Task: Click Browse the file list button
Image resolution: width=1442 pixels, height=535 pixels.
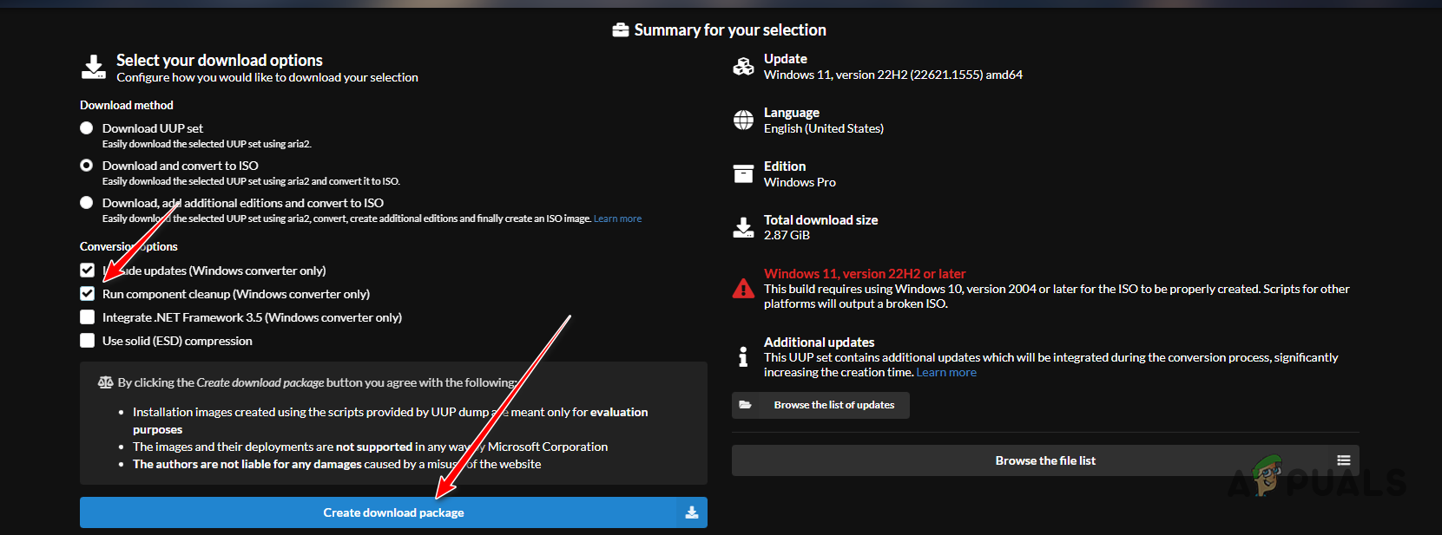Action: point(1045,460)
